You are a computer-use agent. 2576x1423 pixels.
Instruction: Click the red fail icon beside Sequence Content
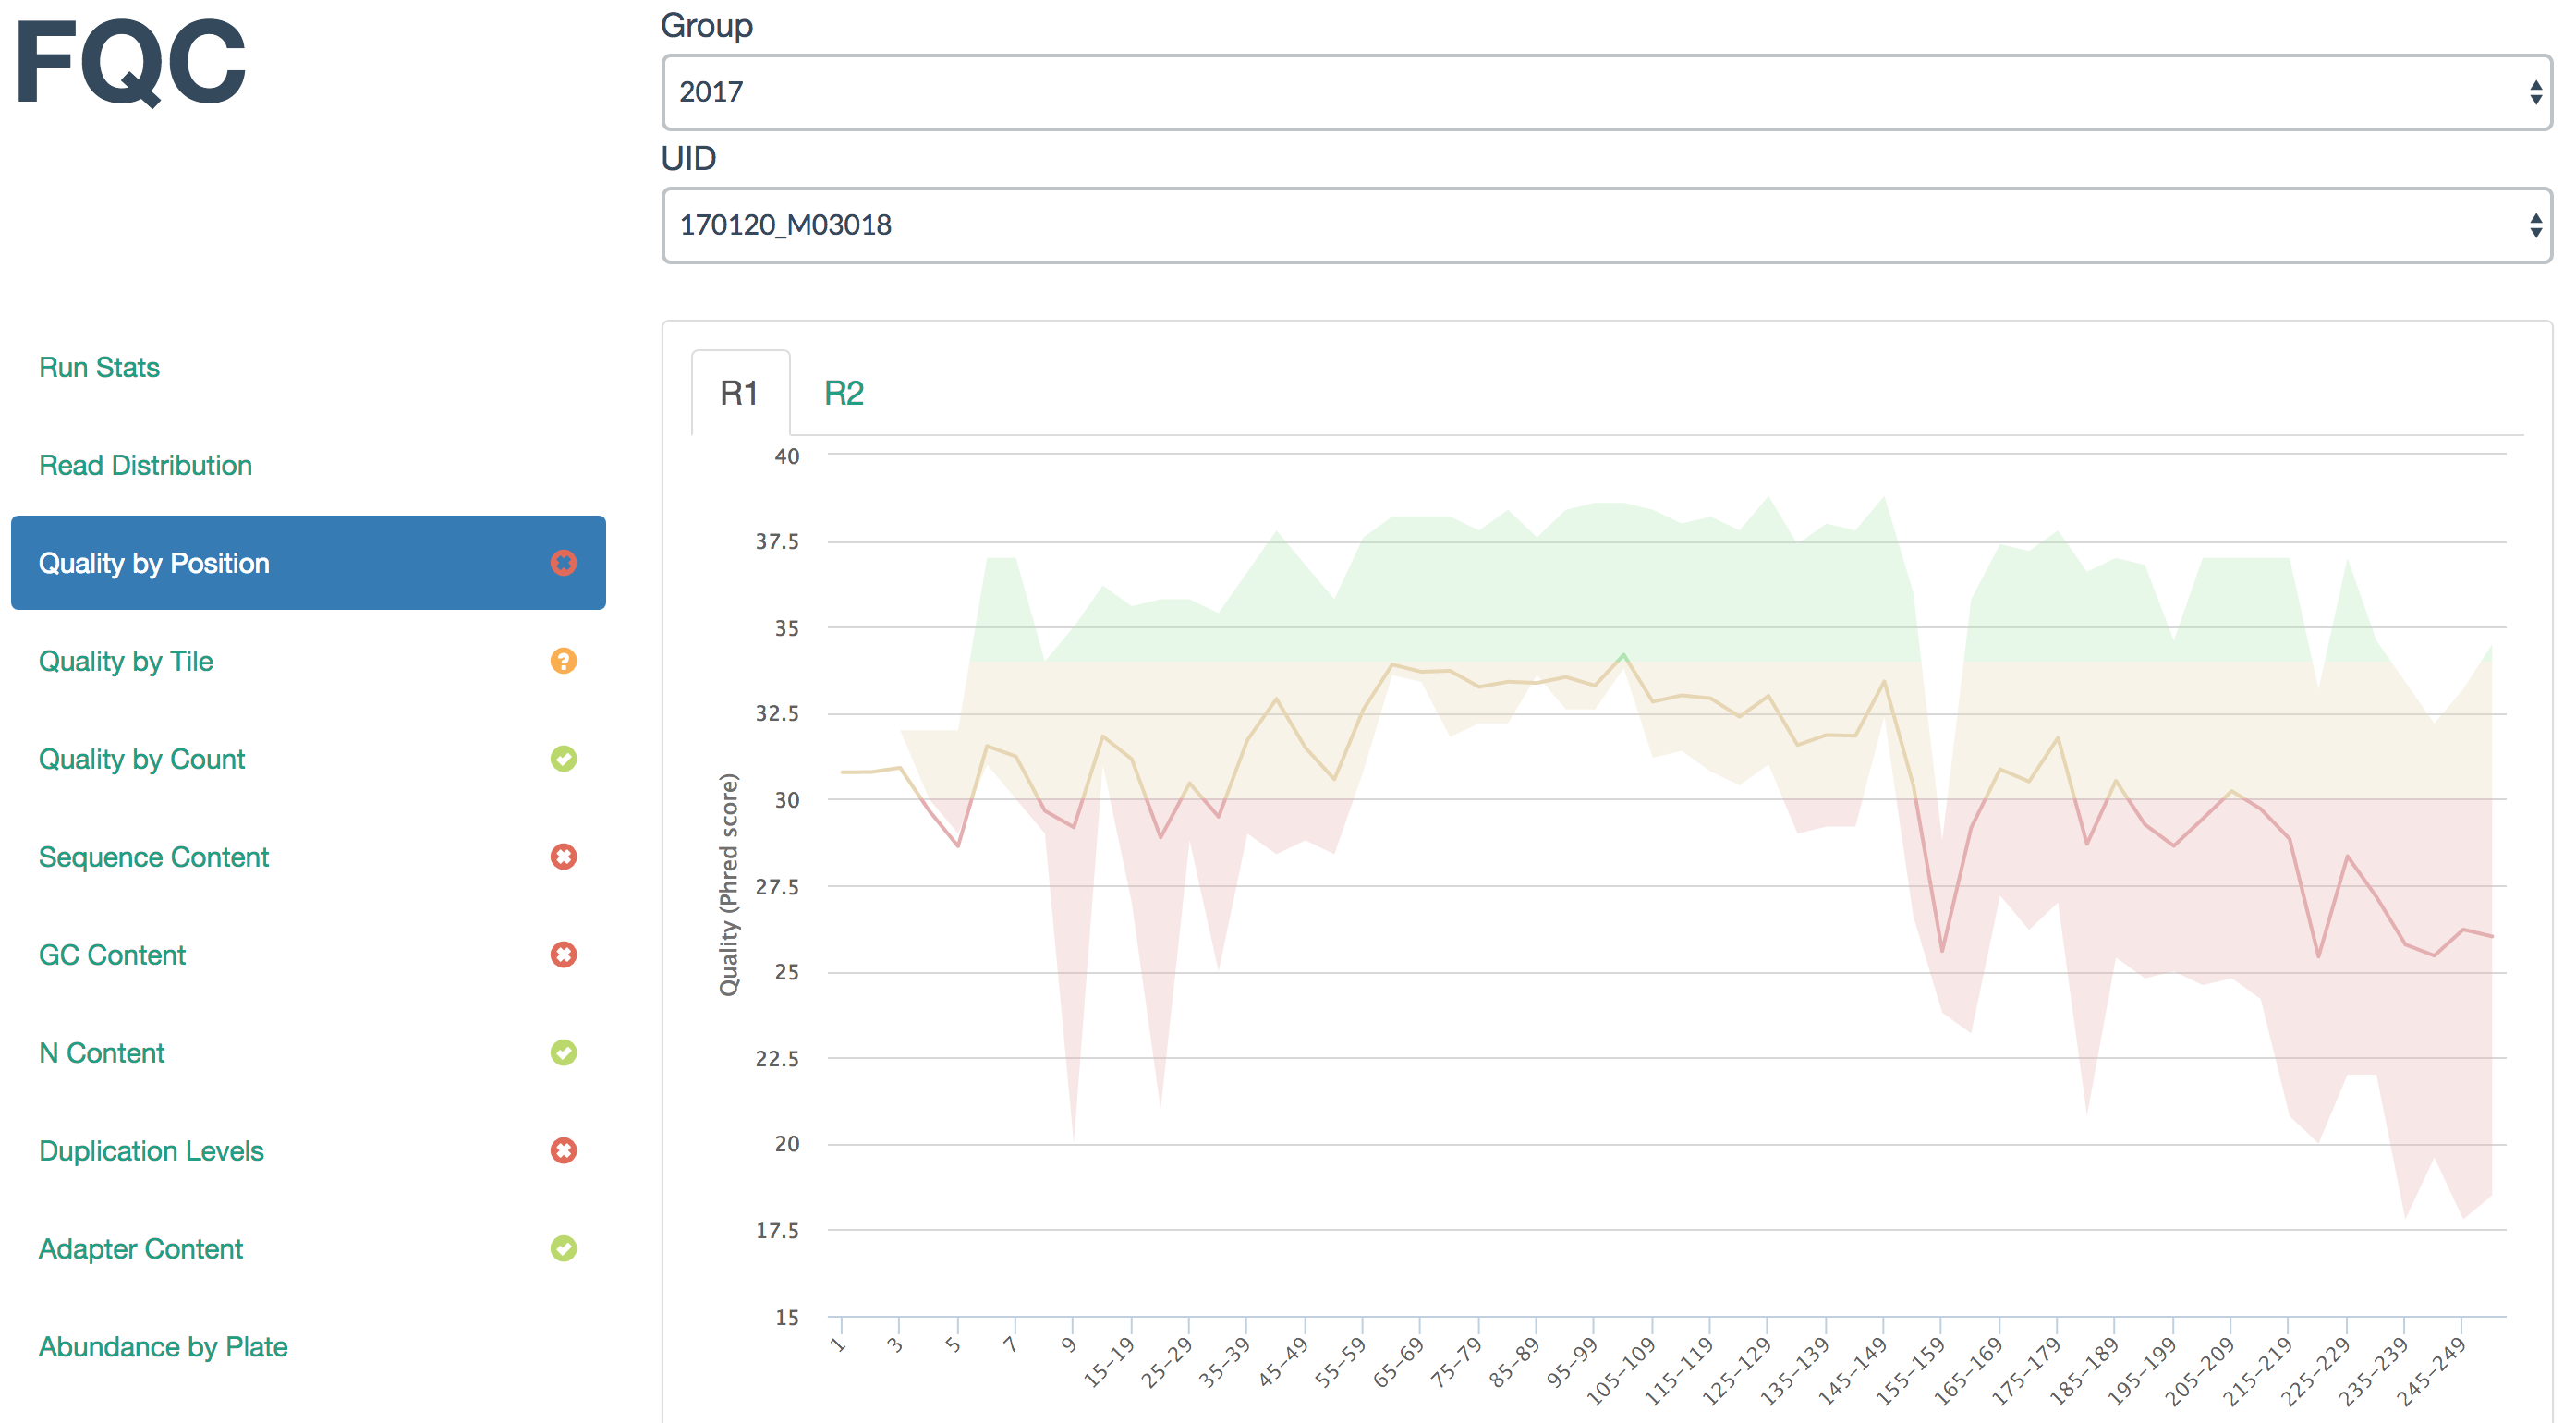click(x=563, y=857)
